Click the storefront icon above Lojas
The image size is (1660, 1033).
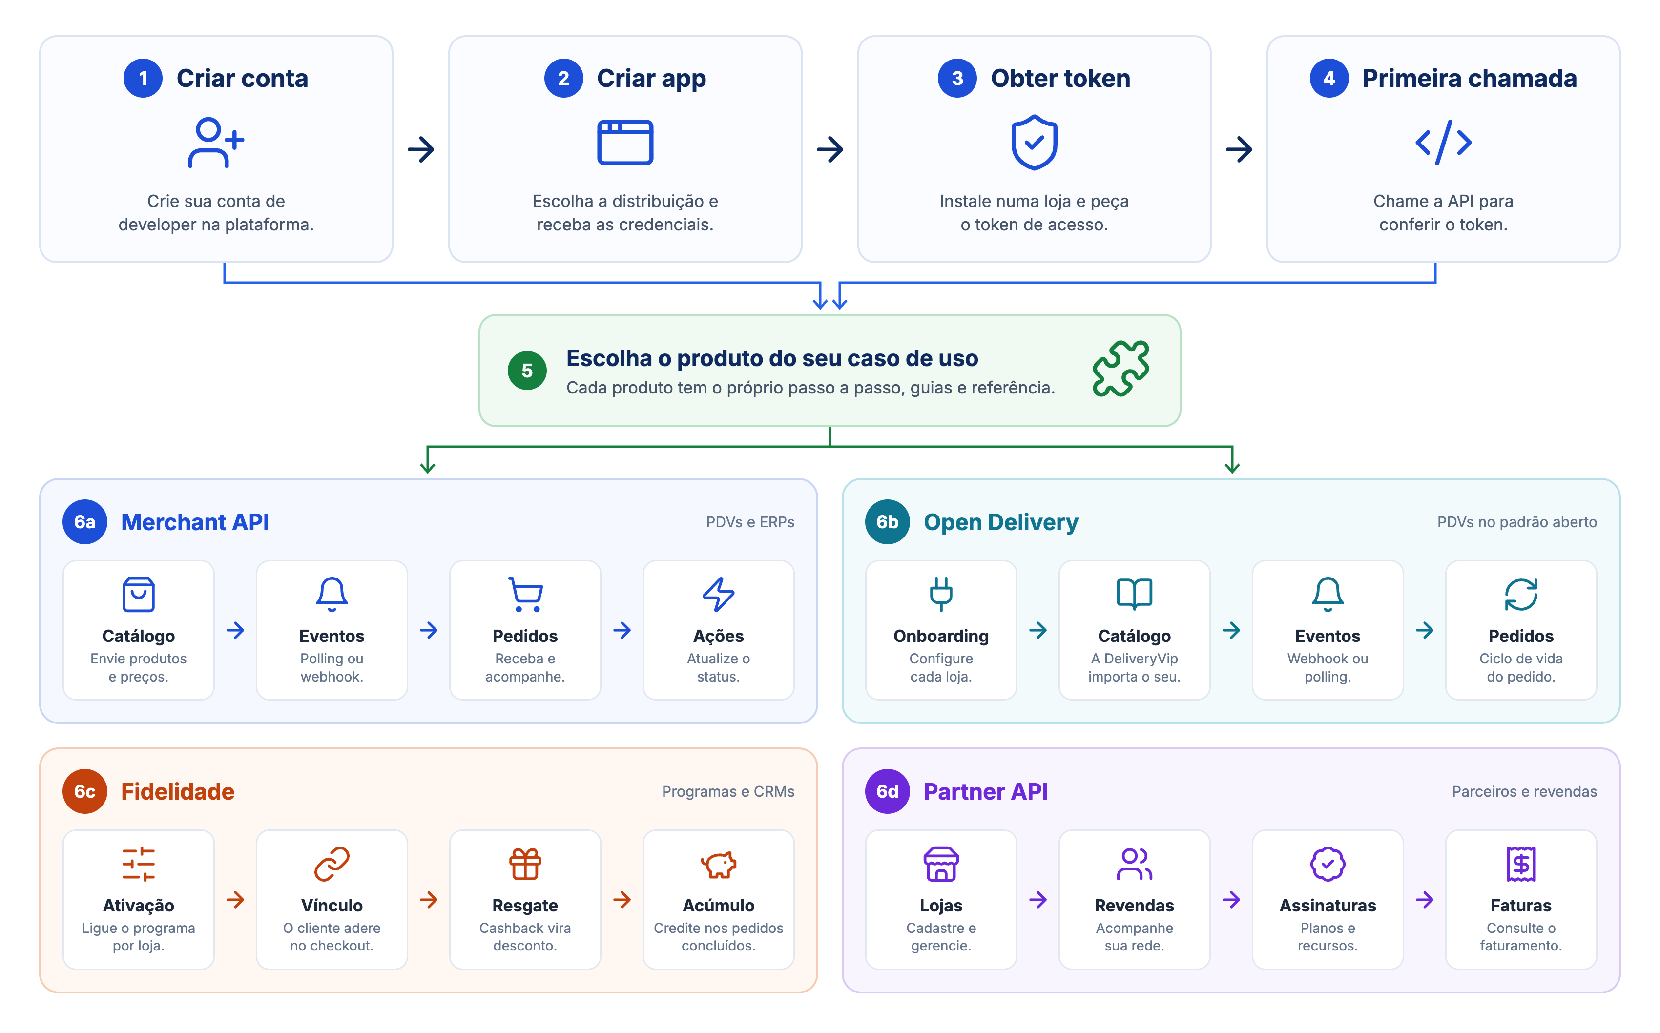(941, 864)
